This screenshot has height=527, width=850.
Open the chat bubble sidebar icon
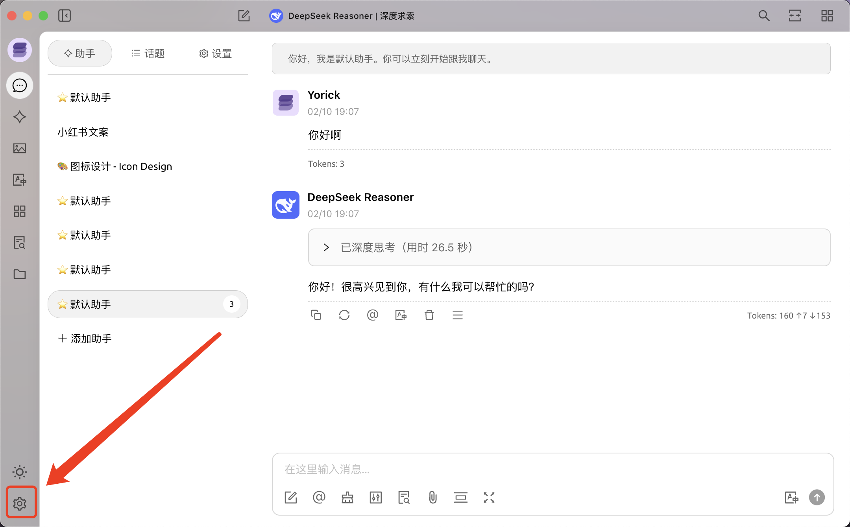tap(20, 85)
